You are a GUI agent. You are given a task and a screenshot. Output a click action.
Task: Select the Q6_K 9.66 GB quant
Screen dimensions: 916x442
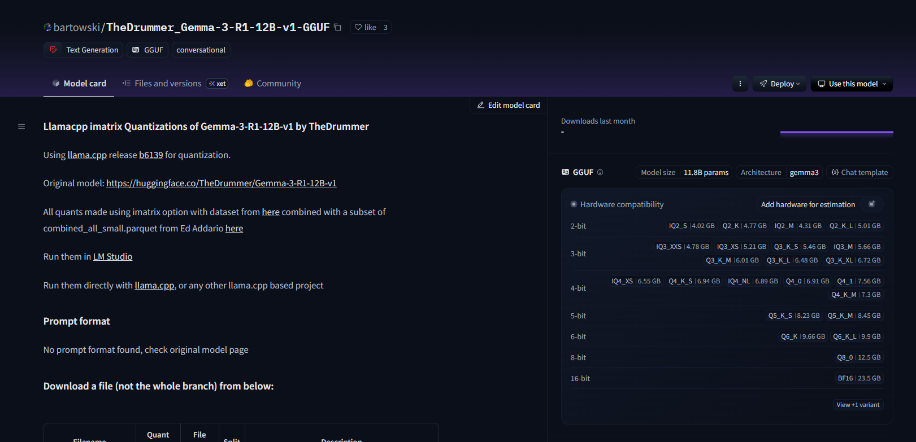[803, 336]
